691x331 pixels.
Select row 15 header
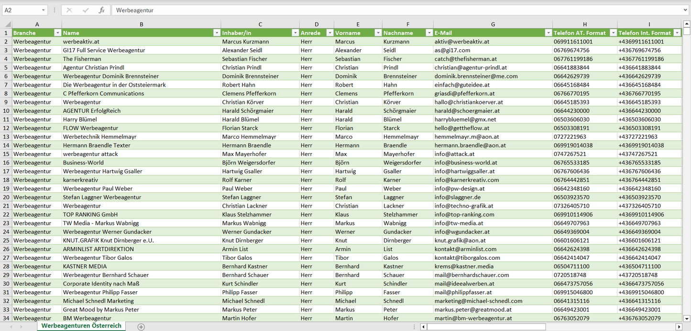point(6,154)
